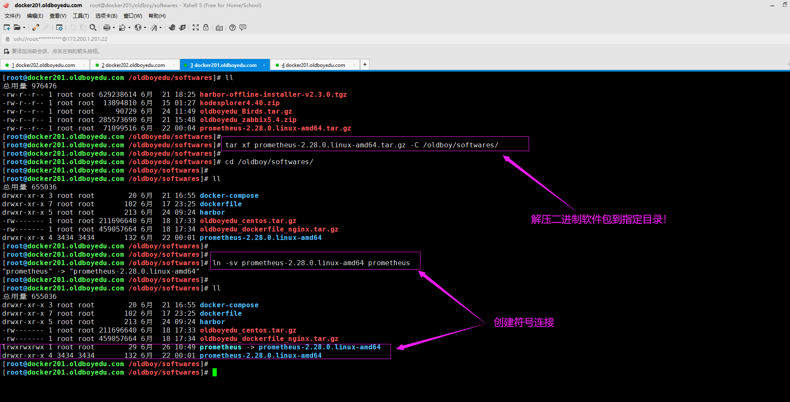Open the Help question mark icon
Screen dimensions: 790x402
point(232,27)
